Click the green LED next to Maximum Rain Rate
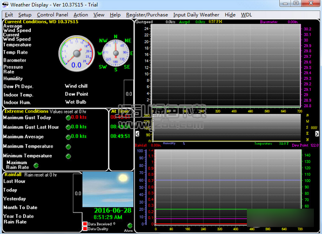Screen dimensions: 322x234 tap(36, 165)
